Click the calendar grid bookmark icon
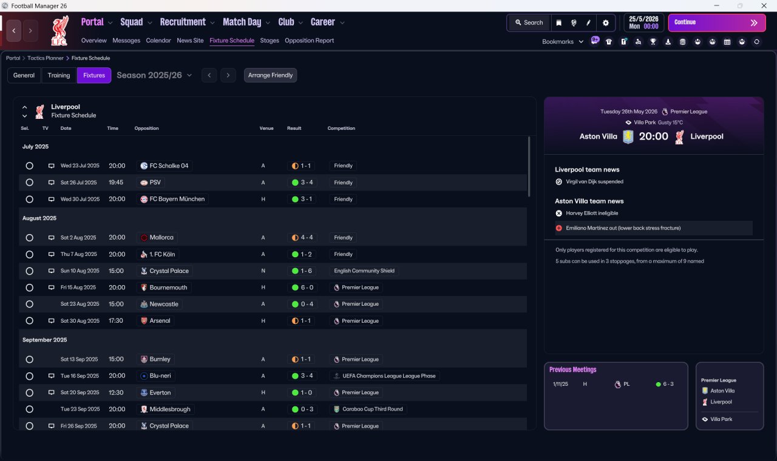The width and height of the screenshot is (777, 461). [727, 42]
